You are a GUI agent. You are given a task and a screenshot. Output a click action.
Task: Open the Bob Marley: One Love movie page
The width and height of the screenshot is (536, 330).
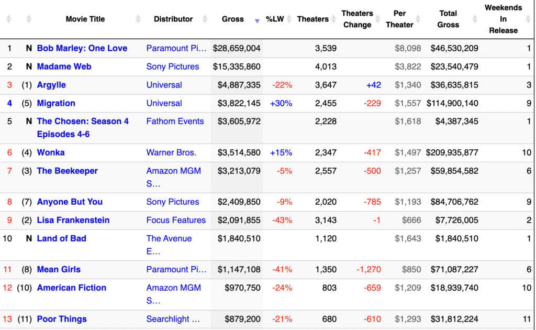[82, 48]
